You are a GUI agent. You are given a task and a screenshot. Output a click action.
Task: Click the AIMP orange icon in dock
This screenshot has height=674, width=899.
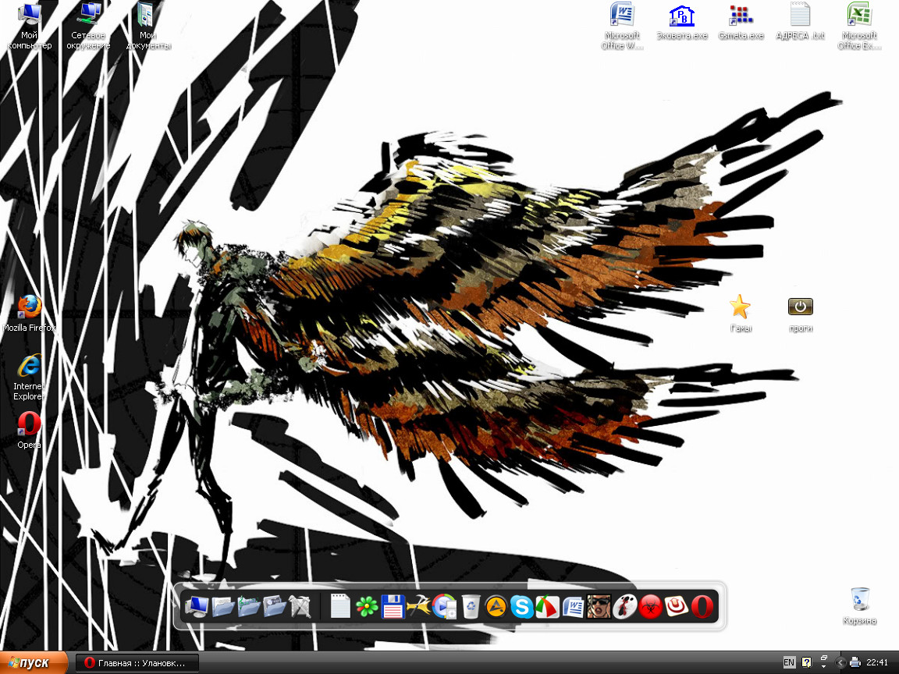(x=496, y=606)
